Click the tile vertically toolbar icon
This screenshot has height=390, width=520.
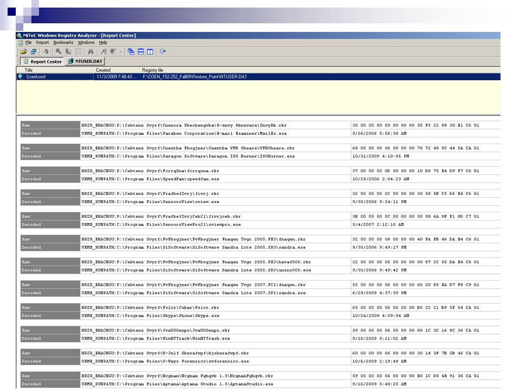150,52
